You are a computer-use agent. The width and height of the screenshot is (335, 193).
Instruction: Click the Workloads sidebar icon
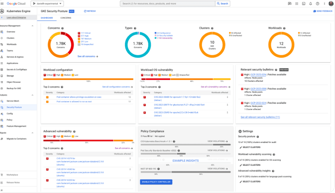pos(2,44)
